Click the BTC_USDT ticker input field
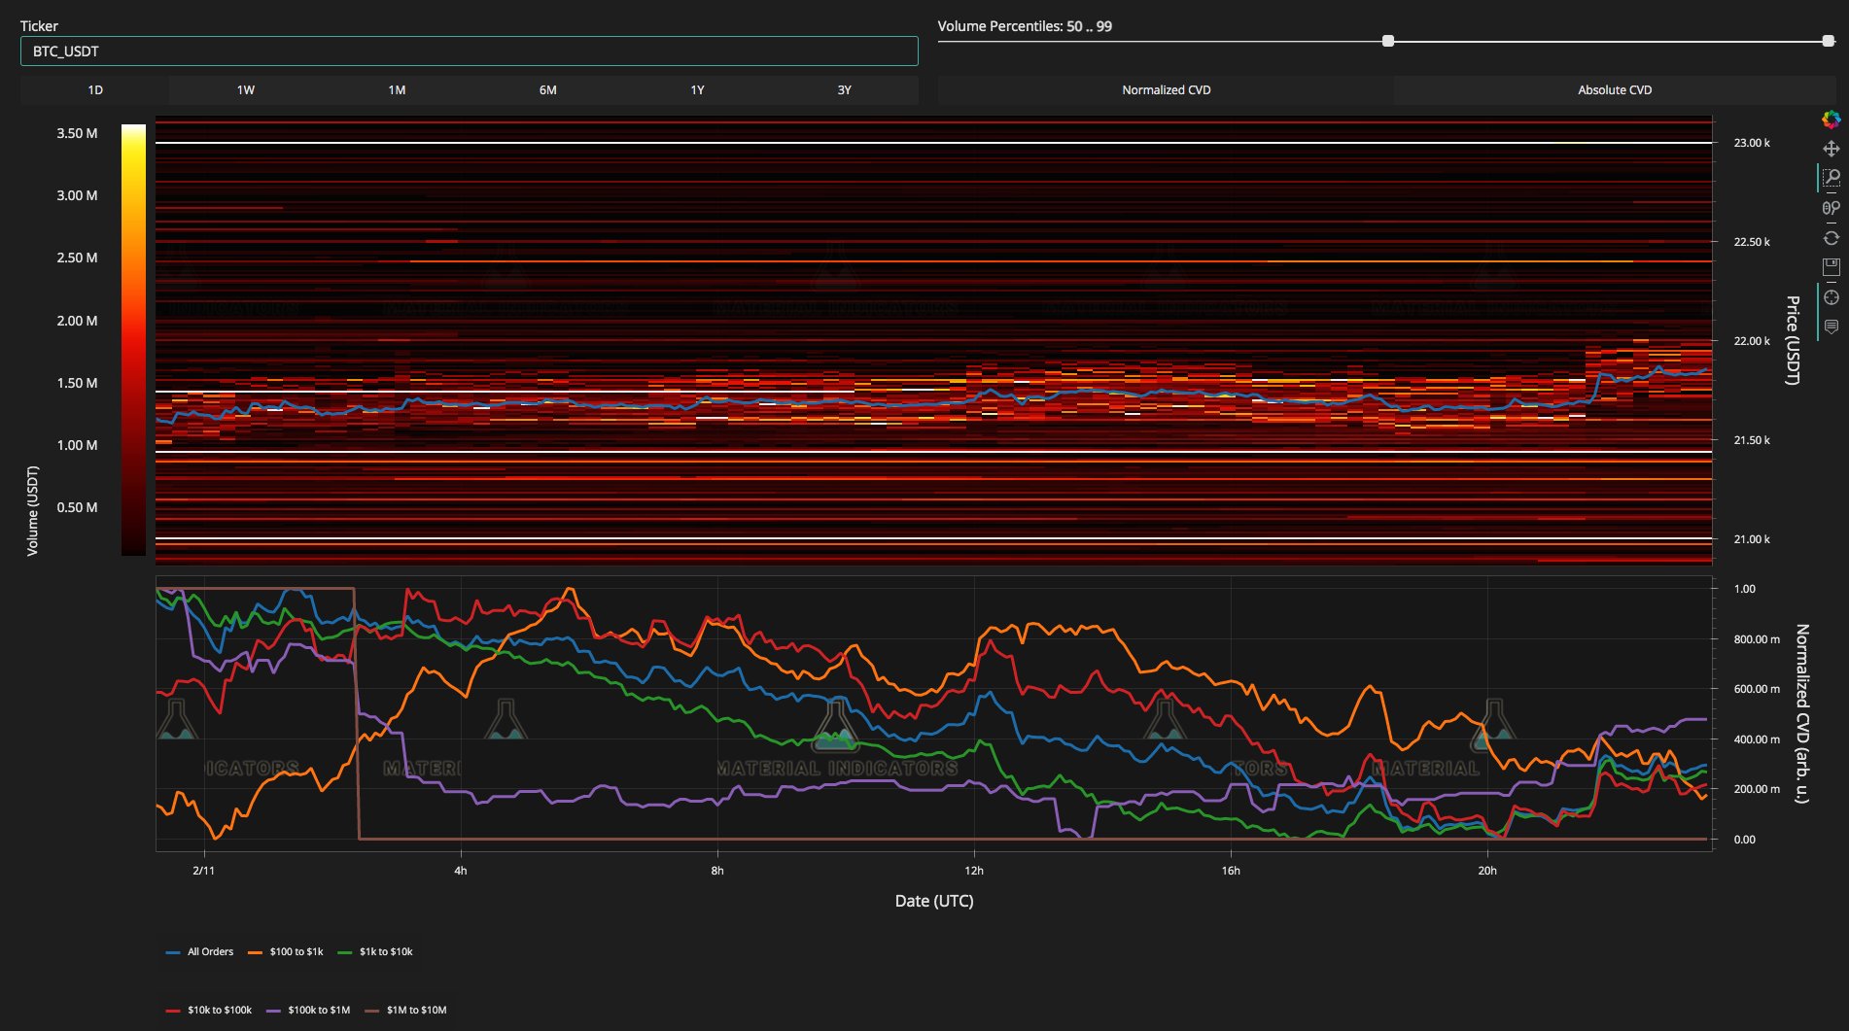 [x=469, y=52]
